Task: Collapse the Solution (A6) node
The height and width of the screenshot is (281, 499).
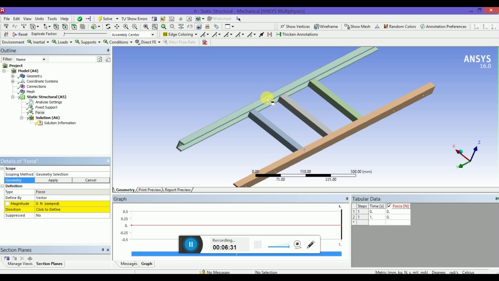Action: click(x=21, y=117)
